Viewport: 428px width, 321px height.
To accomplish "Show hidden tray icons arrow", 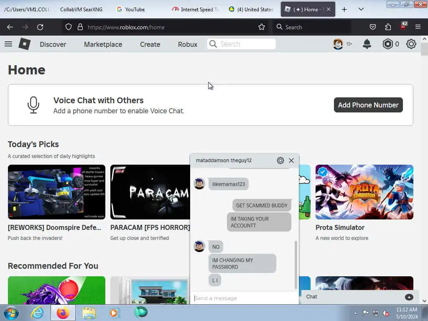I will click(x=355, y=313).
